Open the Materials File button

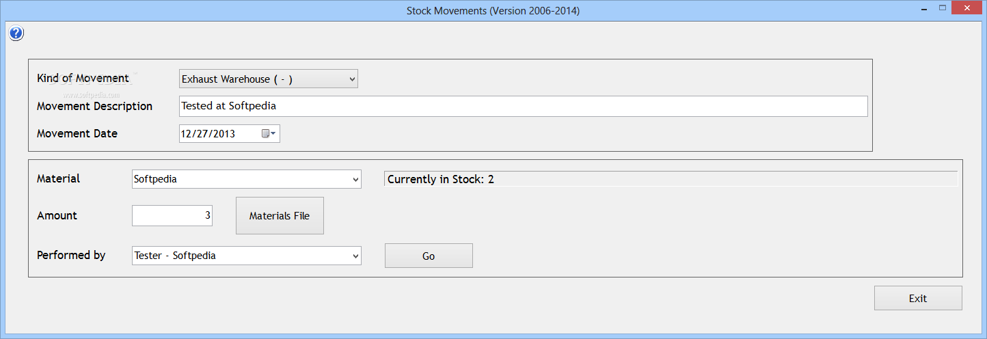[x=280, y=216]
